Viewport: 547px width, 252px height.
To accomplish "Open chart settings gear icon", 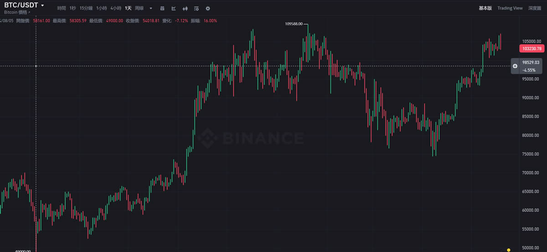I will [x=208, y=8].
